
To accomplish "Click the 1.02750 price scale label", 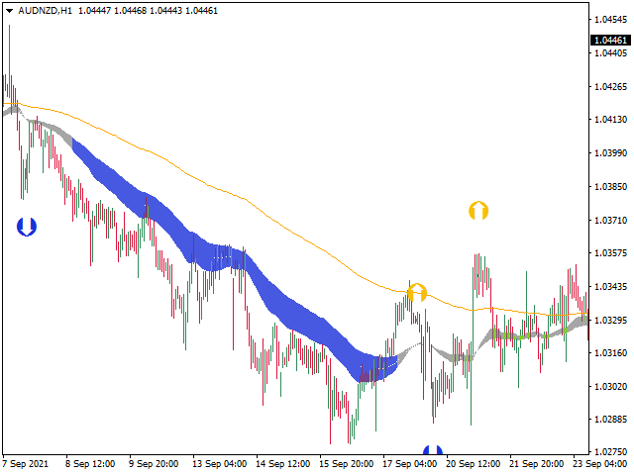I will [x=610, y=451].
